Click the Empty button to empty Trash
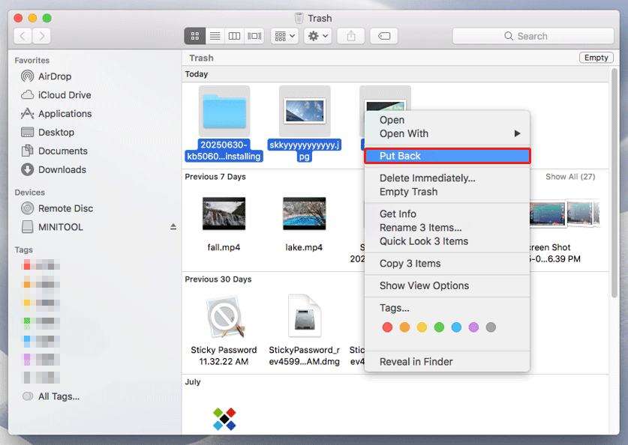Viewport: 628px width, 445px height. [x=596, y=58]
